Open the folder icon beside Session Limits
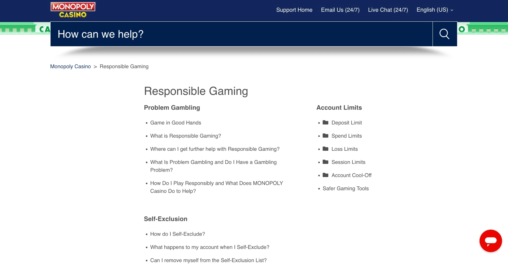Viewport: 508px width, 264px height. tap(325, 162)
